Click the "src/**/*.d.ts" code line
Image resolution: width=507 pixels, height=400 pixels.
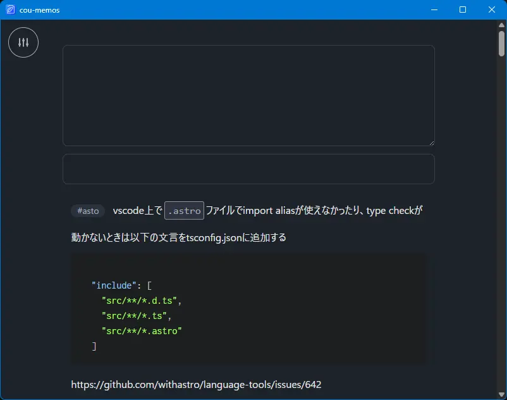pos(141,301)
